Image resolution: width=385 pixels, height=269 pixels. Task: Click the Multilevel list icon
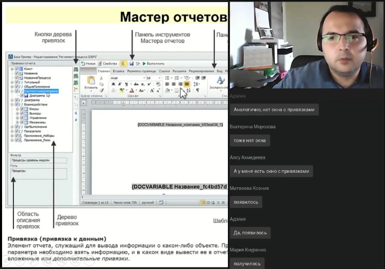tap(187, 78)
